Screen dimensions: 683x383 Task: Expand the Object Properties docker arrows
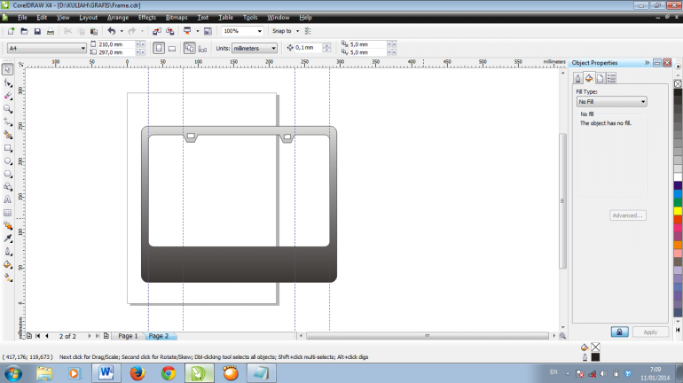pos(647,63)
